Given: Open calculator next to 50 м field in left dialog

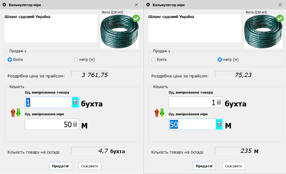Looking at the screenshot, I should [75, 124].
